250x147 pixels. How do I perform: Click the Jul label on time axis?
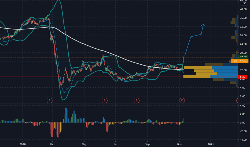(x=115, y=144)
